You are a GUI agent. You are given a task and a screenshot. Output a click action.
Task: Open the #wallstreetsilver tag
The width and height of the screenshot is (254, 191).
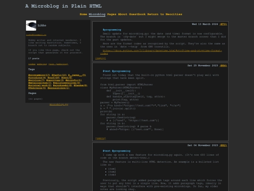tap(67, 83)
